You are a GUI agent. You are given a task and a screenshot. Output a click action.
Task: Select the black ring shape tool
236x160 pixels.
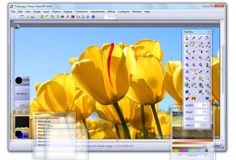point(200,85)
